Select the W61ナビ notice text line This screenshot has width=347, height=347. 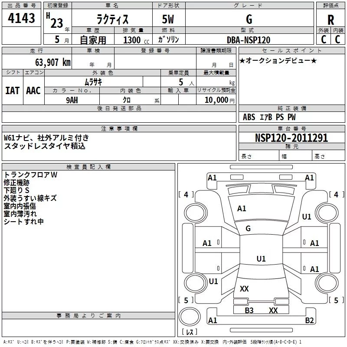pos(46,138)
